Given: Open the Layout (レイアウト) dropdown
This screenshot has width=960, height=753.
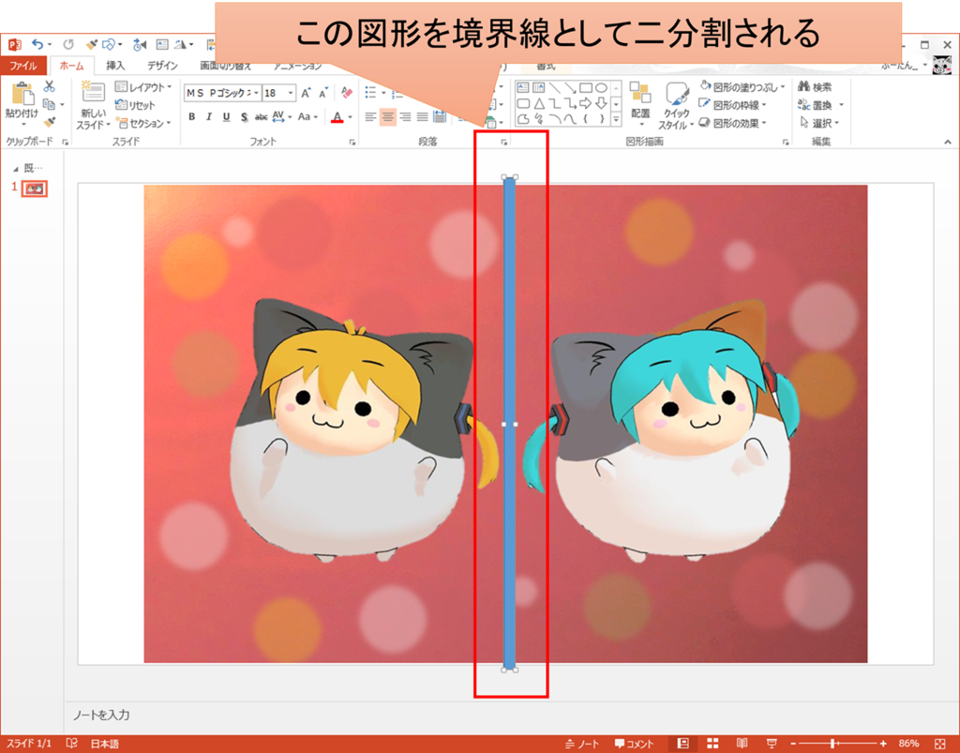Looking at the screenshot, I should (143, 87).
